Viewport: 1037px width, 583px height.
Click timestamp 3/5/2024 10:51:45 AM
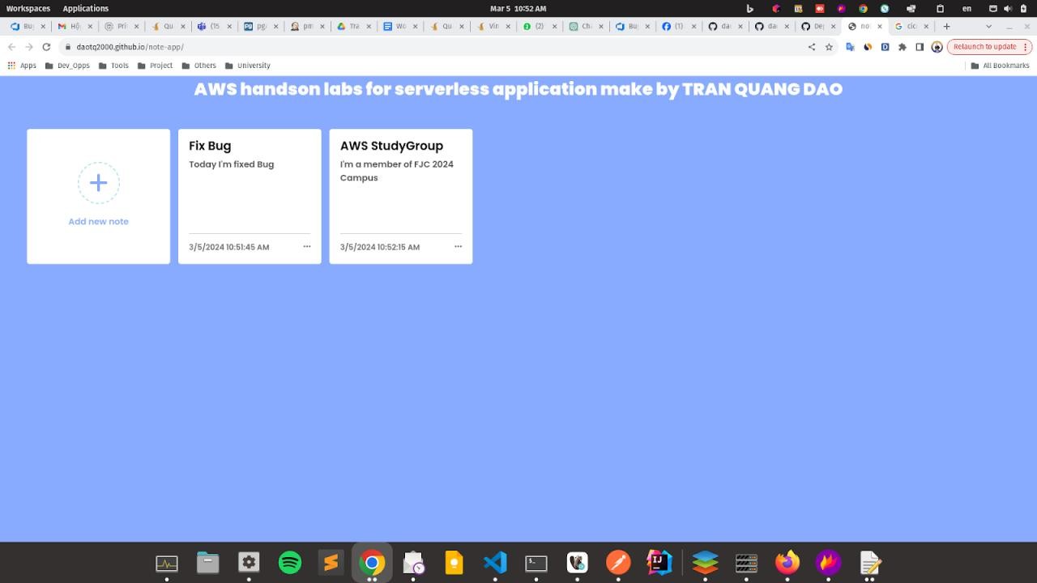229,247
